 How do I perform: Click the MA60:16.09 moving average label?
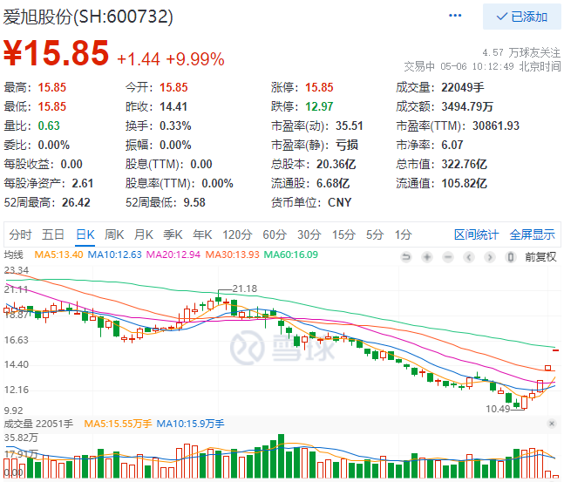click(293, 255)
